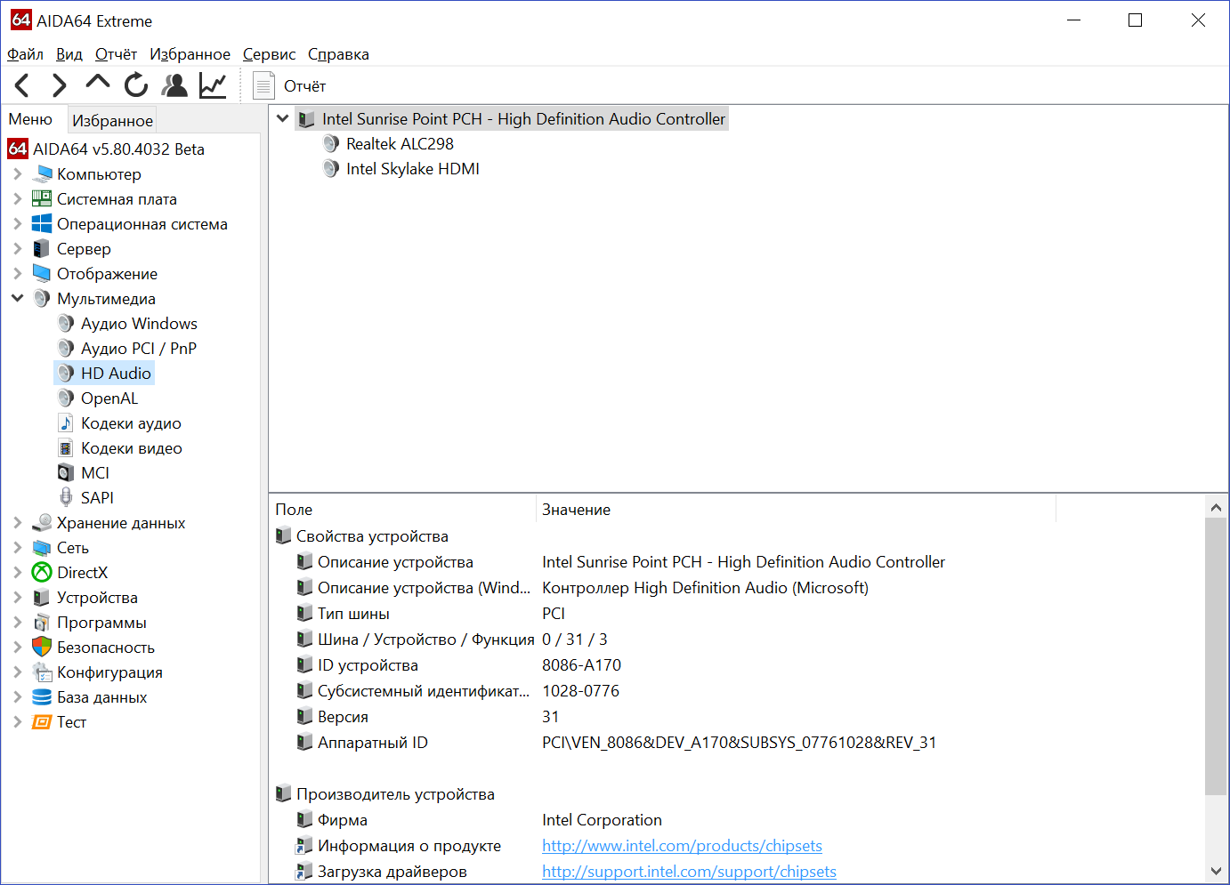The image size is (1230, 885).
Task: Switch to the Избранное sidebar tab
Action: click(x=112, y=120)
